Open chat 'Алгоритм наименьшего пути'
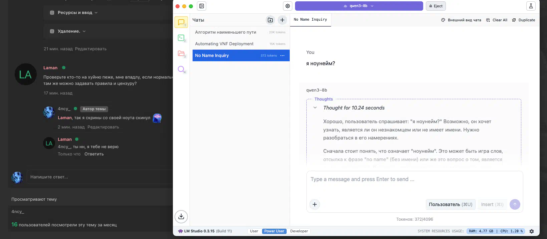 pyautogui.click(x=240, y=32)
